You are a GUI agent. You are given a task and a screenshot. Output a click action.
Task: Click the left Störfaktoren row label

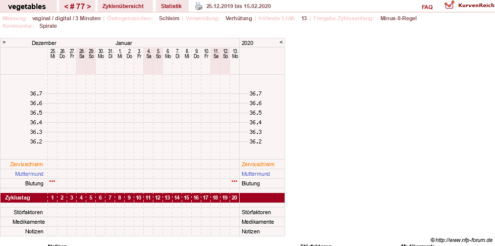[28, 212]
